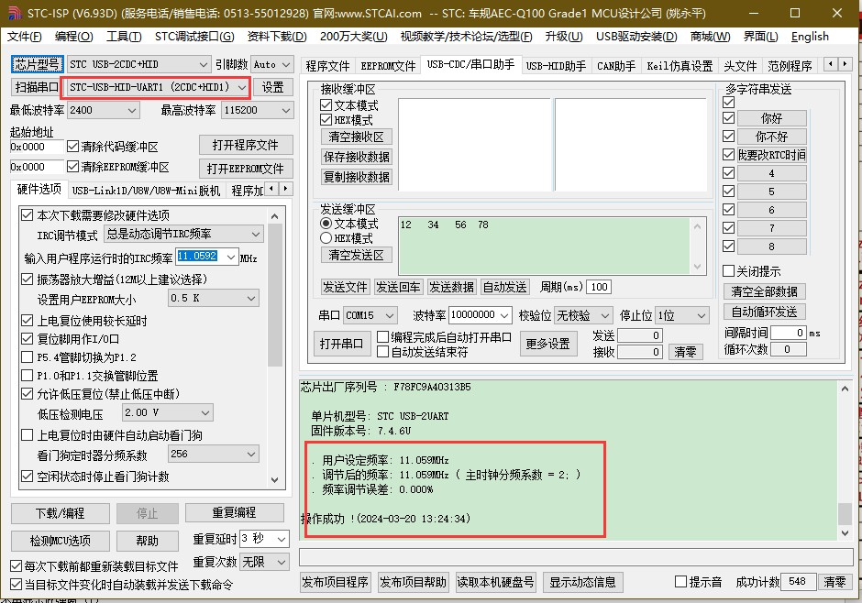
Task: Click the 间隔时间 ms input field
Action: [788, 333]
